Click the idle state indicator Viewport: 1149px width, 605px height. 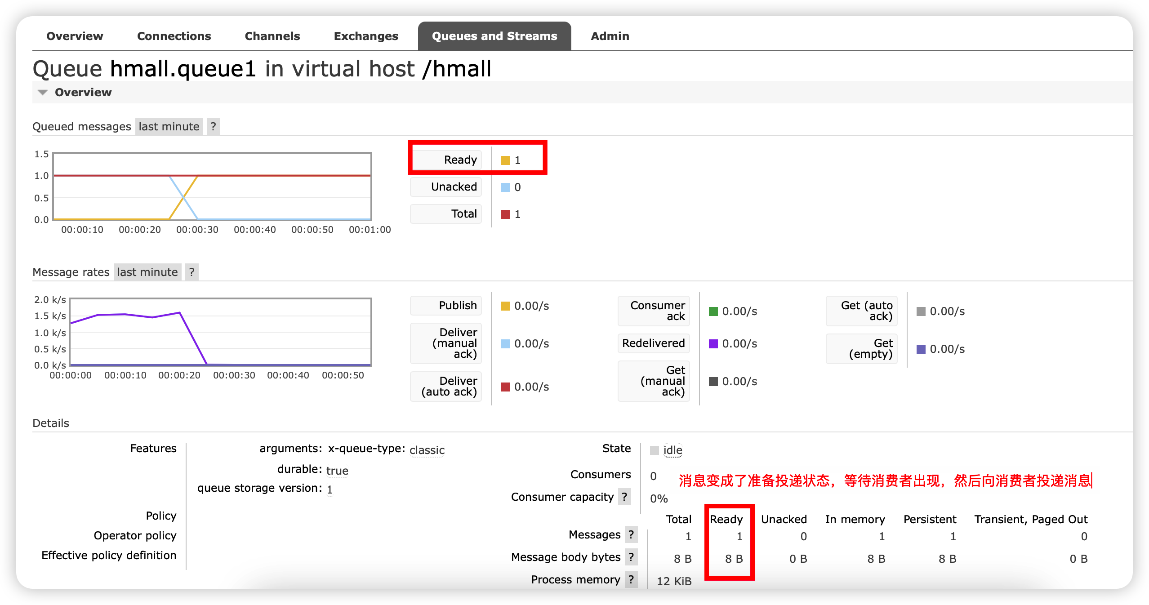[x=672, y=450]
